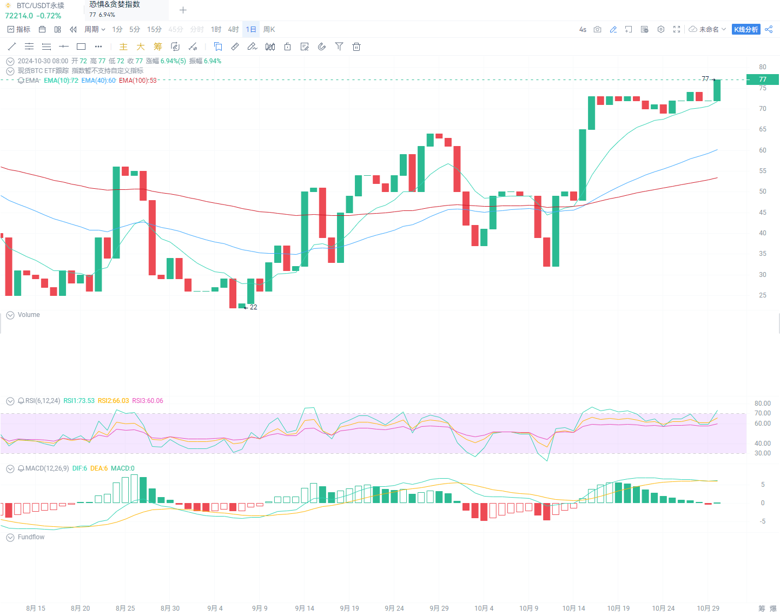The width and height of the screenshot is (780, 615).
Task: Click the candlestick style icon
Action: point(270,47)
